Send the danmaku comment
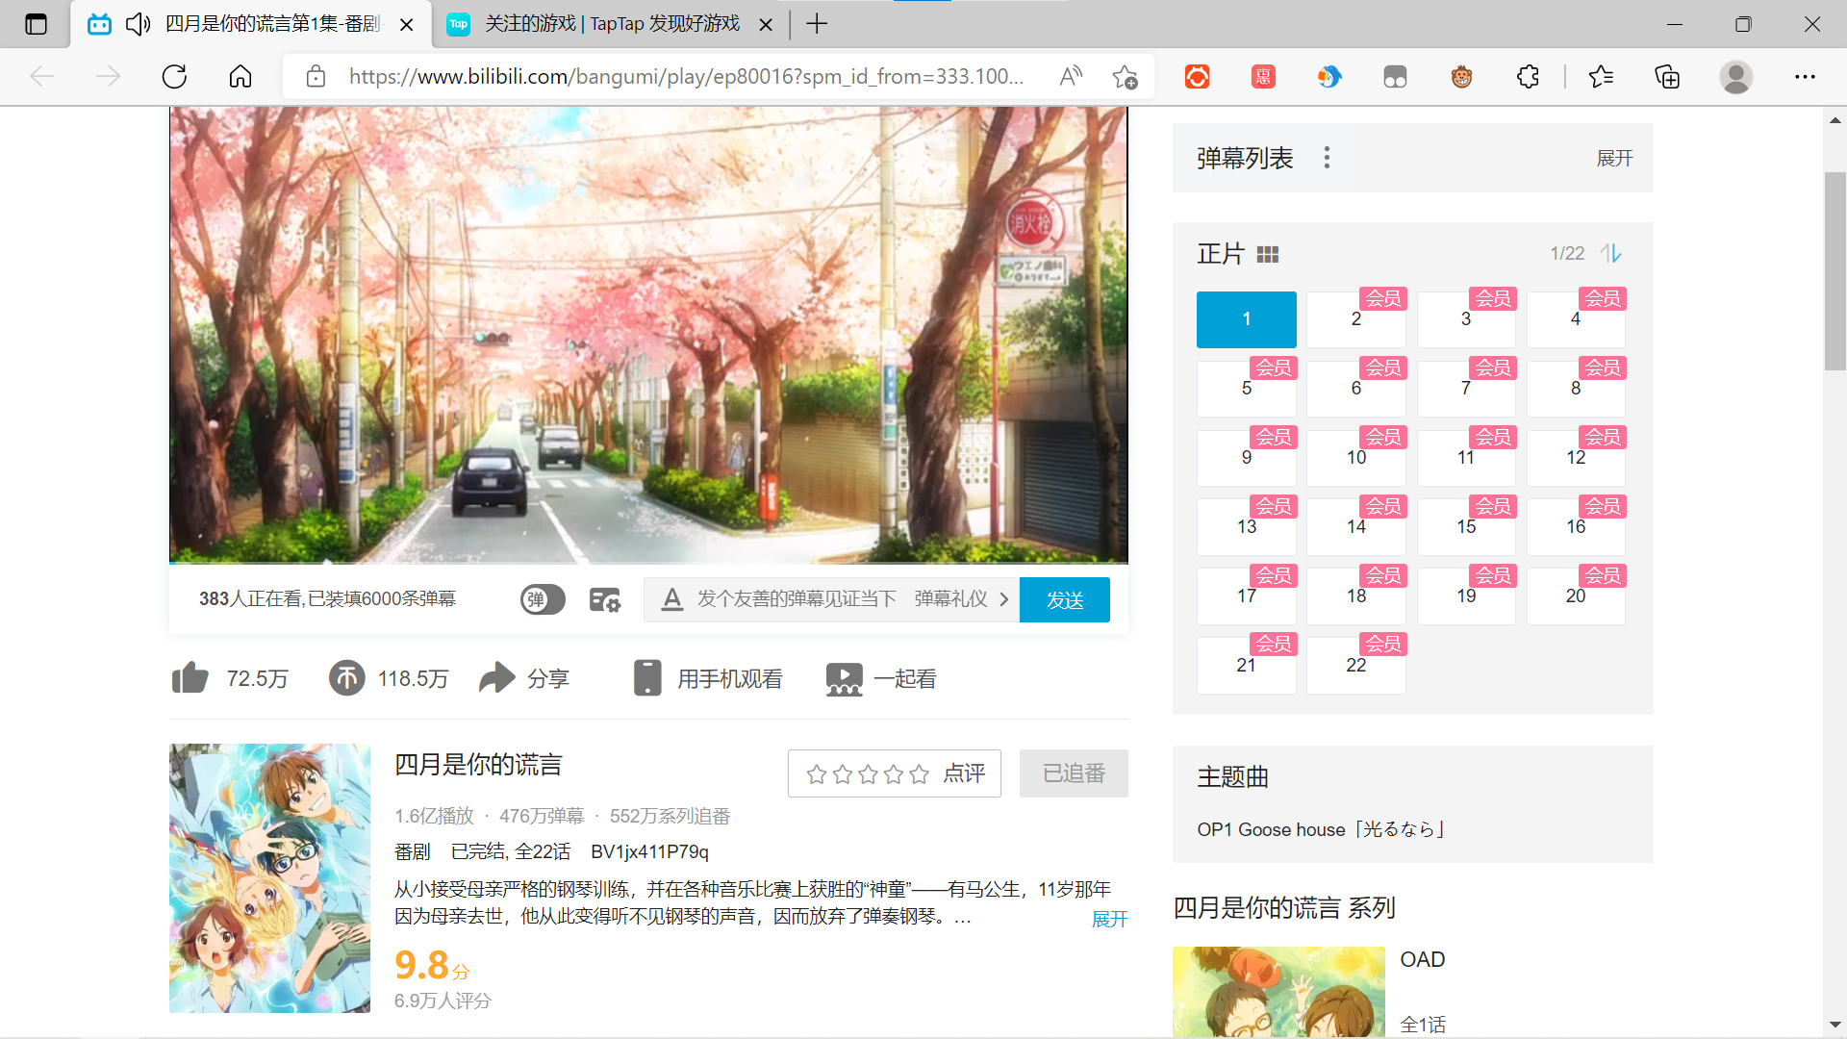Image resolution: width=1847 pixels, height=1039 pixels. tap(1064, 600)
